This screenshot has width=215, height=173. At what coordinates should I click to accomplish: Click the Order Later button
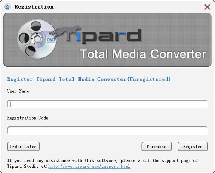23,146
